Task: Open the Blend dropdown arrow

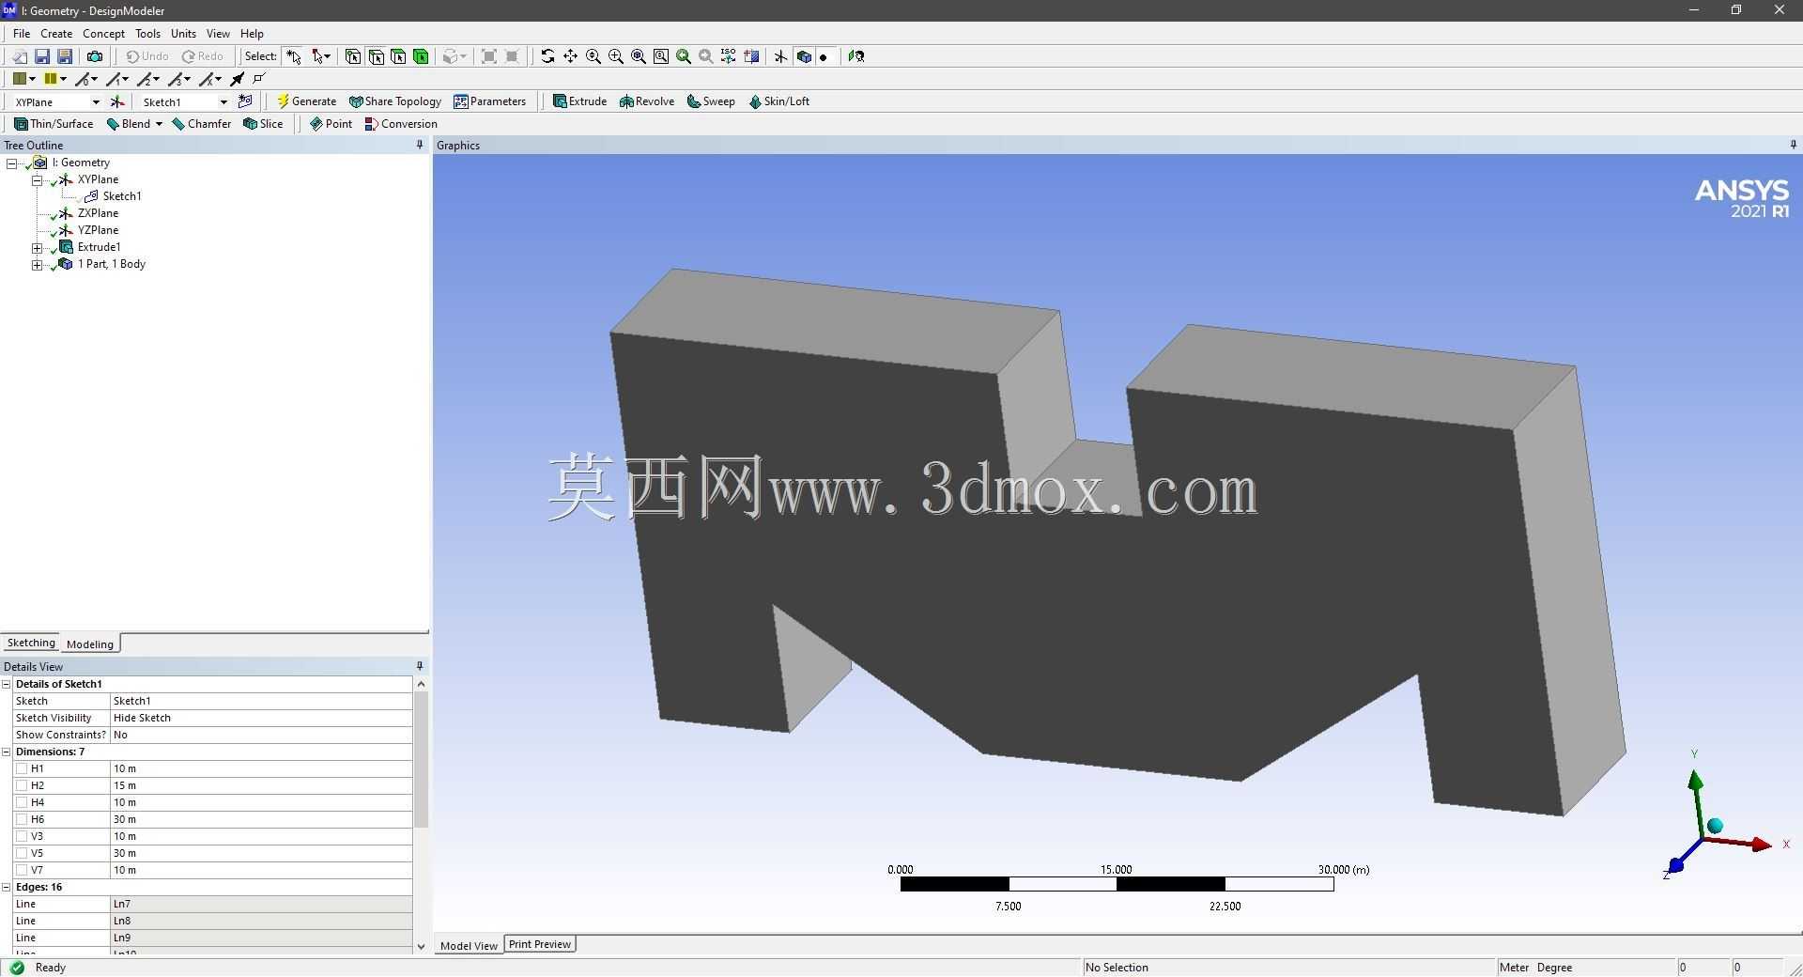Action: pyautogui.click(x=159, y=124)
